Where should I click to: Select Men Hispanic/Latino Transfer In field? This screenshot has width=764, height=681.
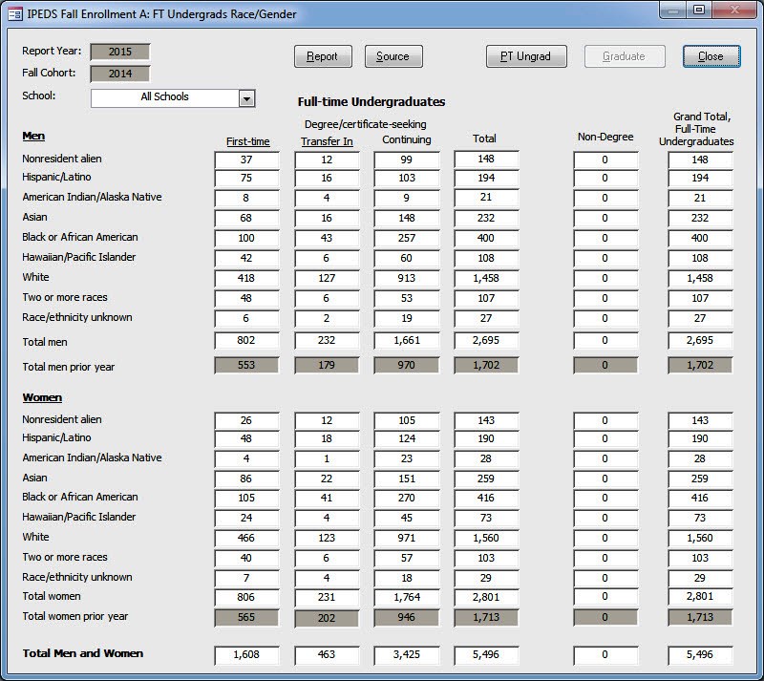point(327,178)
